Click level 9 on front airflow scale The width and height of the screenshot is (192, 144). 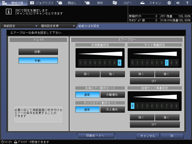(x=119, y=63)
